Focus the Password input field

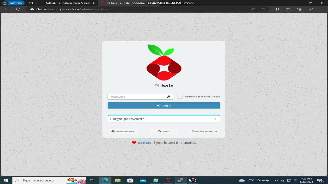140,97
